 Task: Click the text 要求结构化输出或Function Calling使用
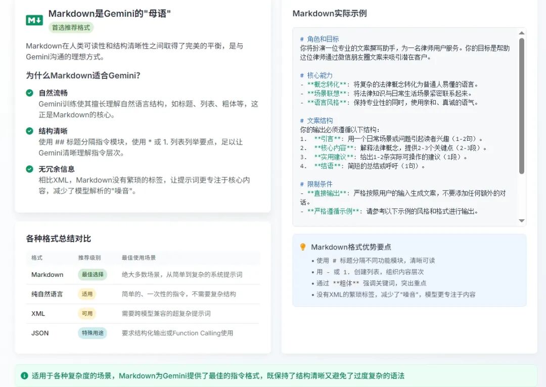coord(177,333)
